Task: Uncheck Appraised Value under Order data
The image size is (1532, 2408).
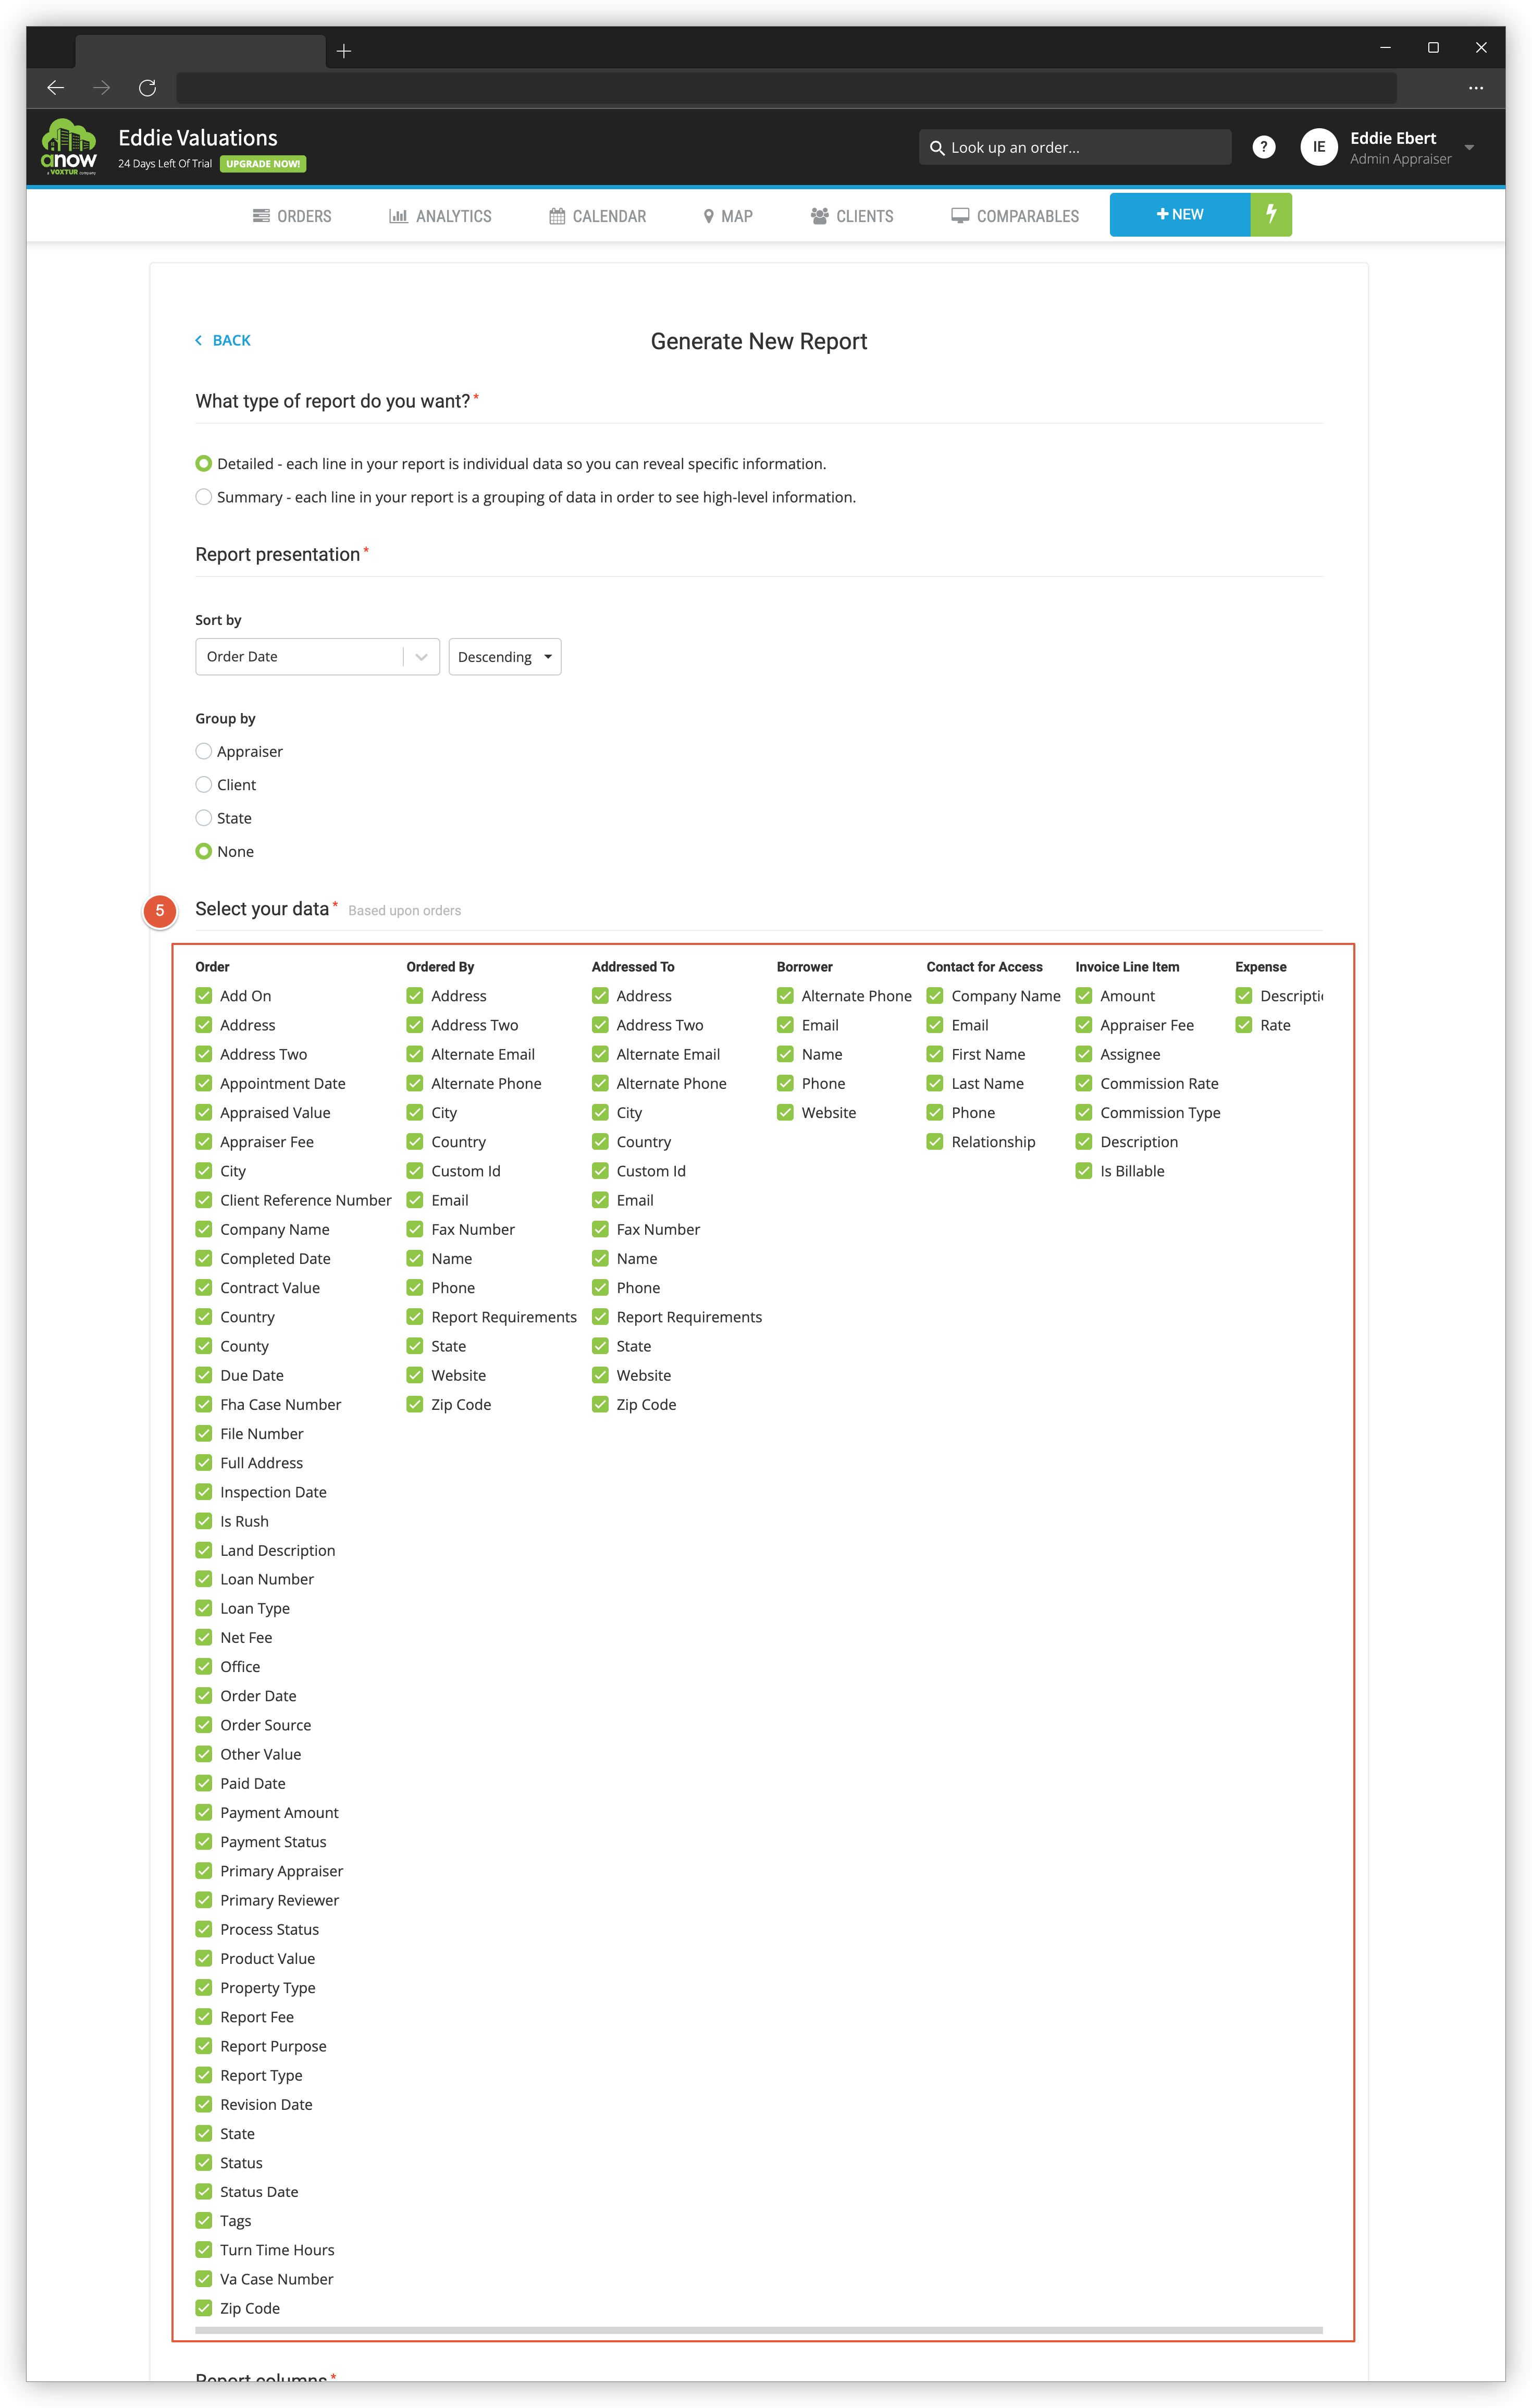Action: pos(204,1112)
